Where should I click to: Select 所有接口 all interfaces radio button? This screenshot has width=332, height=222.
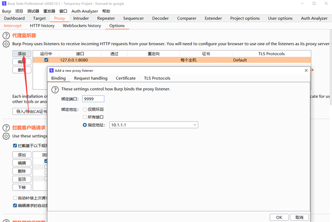tap(85, 117)
